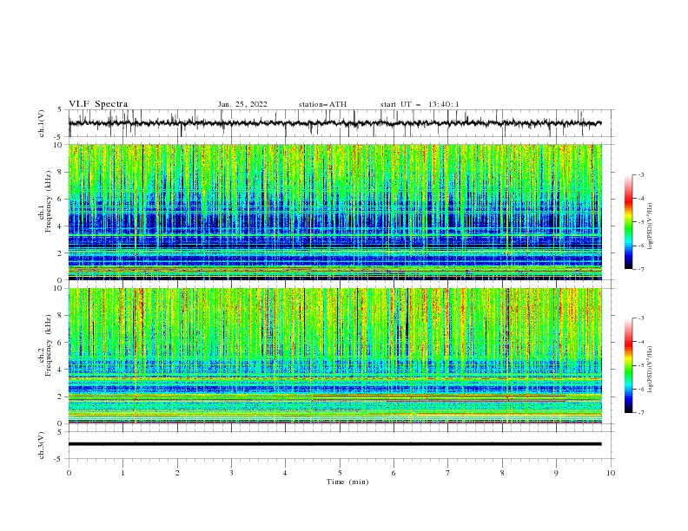Click the time axis tick label "8"

click(502, 473)
